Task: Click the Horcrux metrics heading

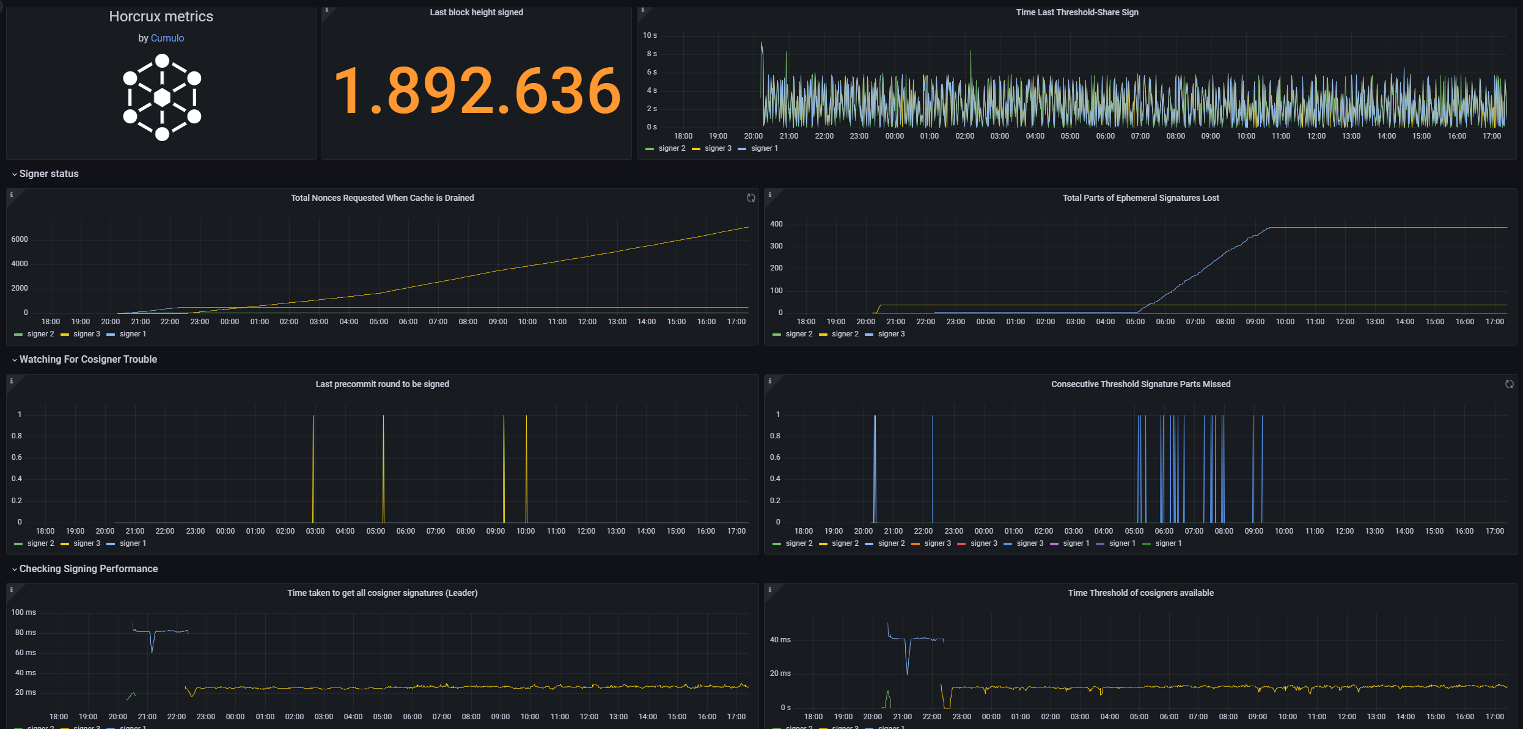Action: coord(161,16)
